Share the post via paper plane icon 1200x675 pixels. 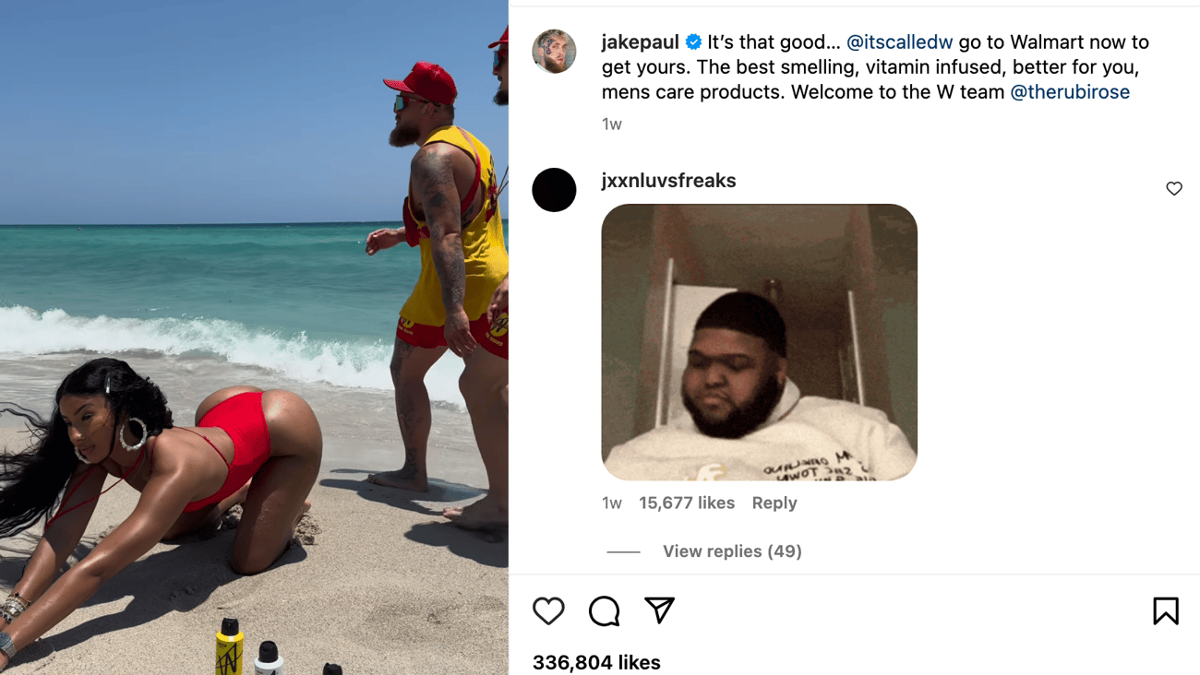[659, 610]
